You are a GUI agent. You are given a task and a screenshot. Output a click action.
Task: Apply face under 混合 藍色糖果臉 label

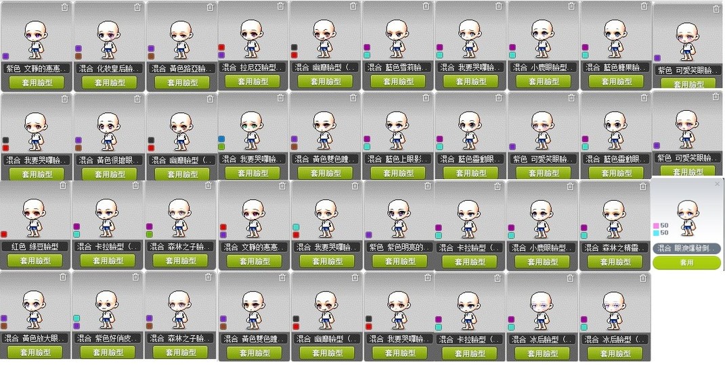615,81
